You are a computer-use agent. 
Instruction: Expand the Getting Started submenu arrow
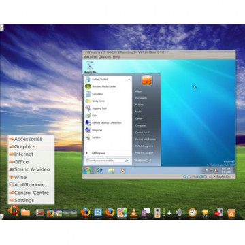[129, 79]
